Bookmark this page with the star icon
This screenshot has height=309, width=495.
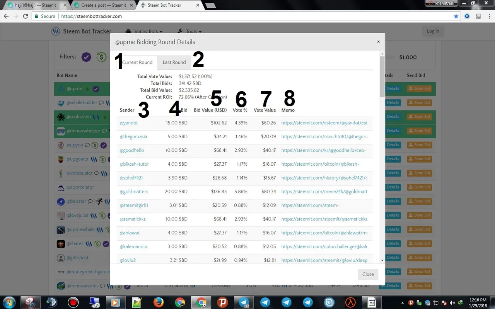pyautogui.click(x=456, y=16)
